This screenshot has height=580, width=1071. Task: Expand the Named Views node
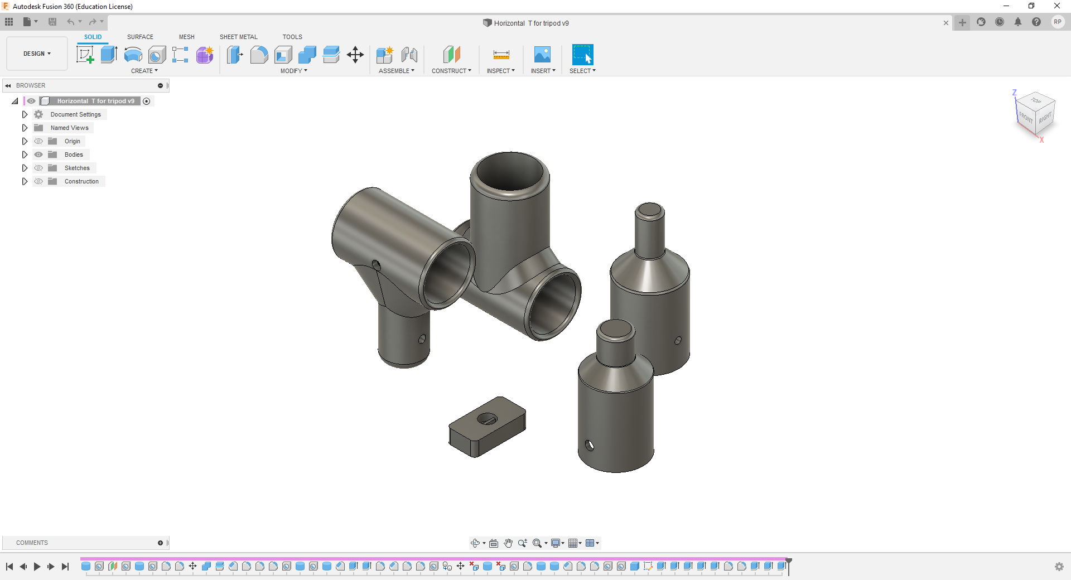pyautogui.click(x=25, y=128)
